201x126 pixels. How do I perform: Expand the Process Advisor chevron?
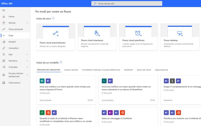coord(27,75)
